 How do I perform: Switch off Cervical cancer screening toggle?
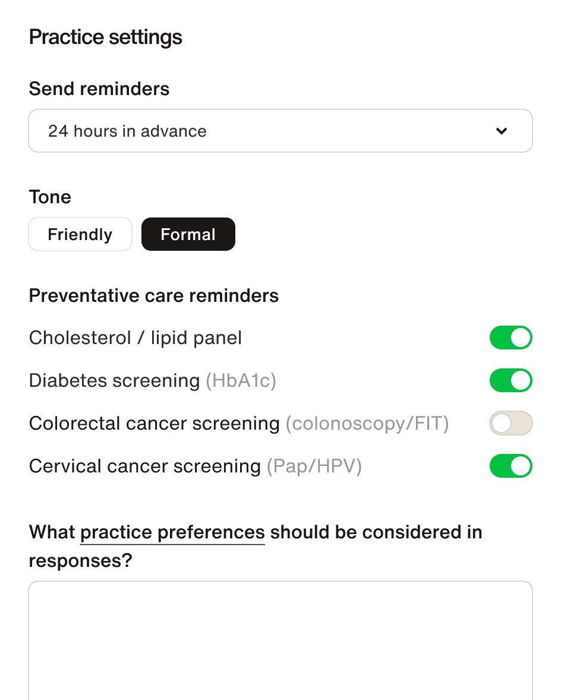[x=510, y=466]
